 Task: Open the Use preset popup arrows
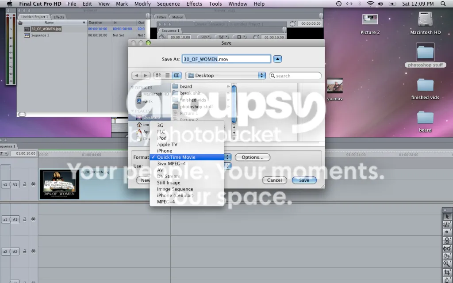click(x=228, y=166)
